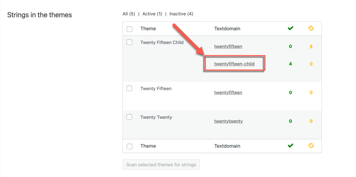Image resolution: width=356 pixels, height=177 pixels.
Task: Filter to Active (1) themes
Action: click(x=152, y=14)
